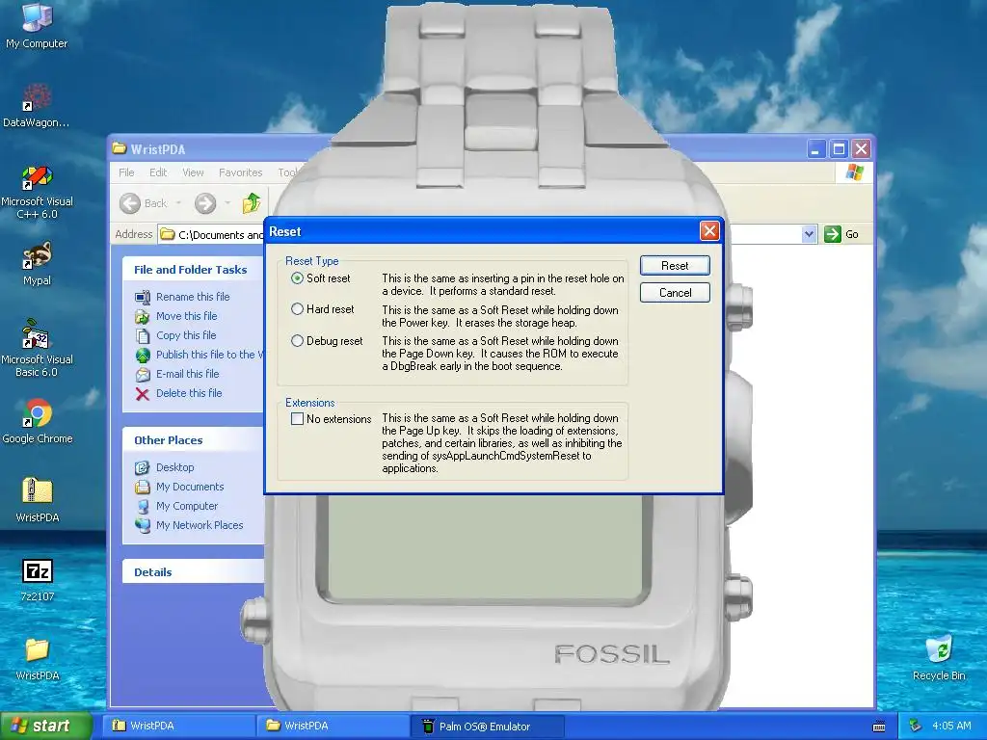Viewport: 987px width, 740px height.
Task: Open the WristPDA folder on desktop
Action: [37, 658]
